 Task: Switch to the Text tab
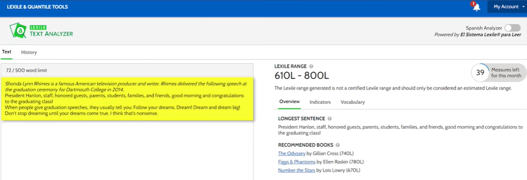[7, 52]
